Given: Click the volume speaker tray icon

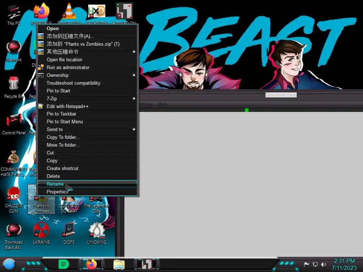Looking at the screenshot, I should (x=323, y=264).
